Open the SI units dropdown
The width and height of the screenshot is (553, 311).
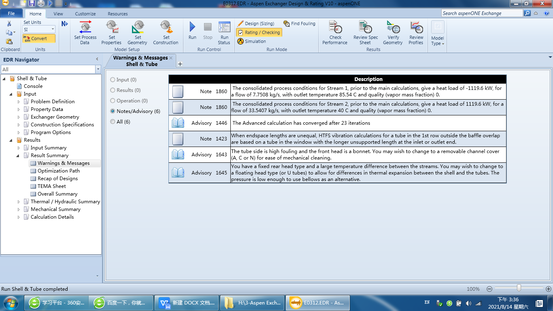tap(53, 30)
